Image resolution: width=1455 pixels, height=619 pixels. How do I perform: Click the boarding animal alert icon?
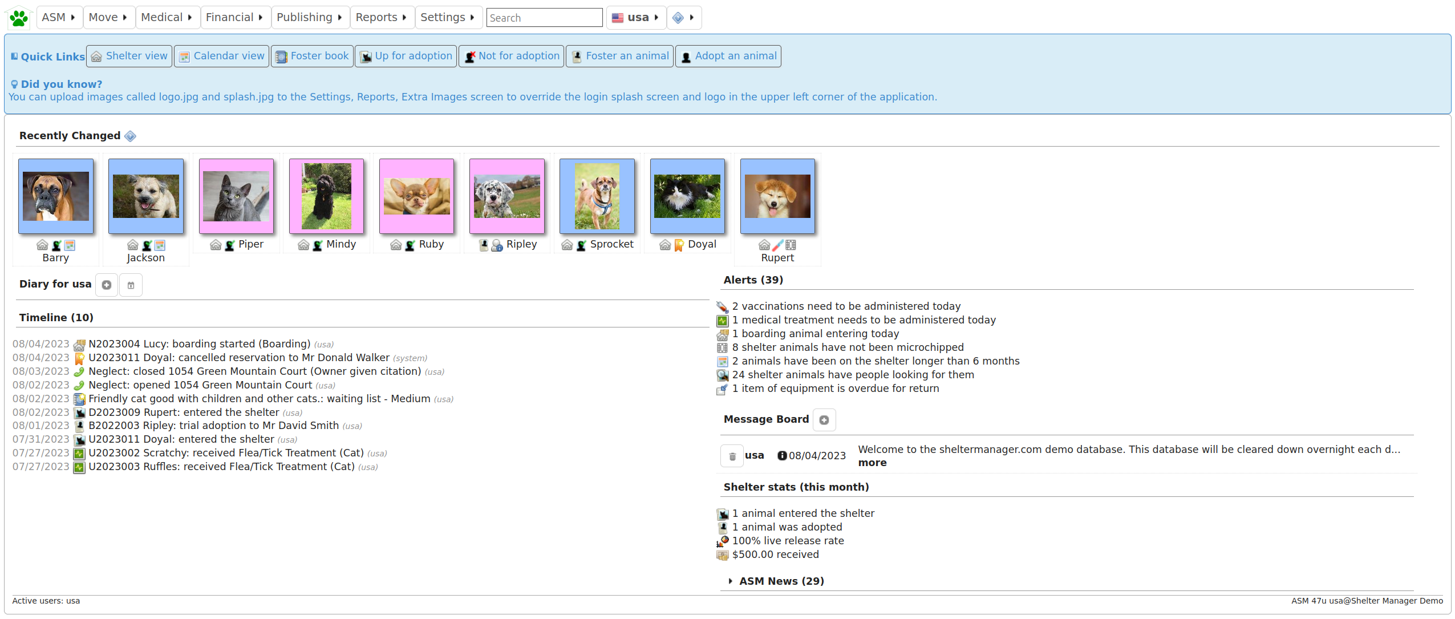click(x=723, y=334)
